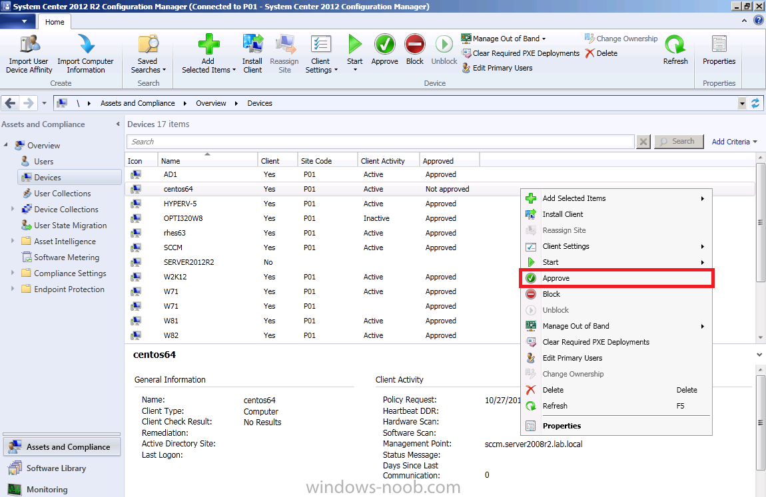This screenshot has height=497, width=766.
Task: Click Edit Primary Users in ribbon
Action: (x=497, y=68)
